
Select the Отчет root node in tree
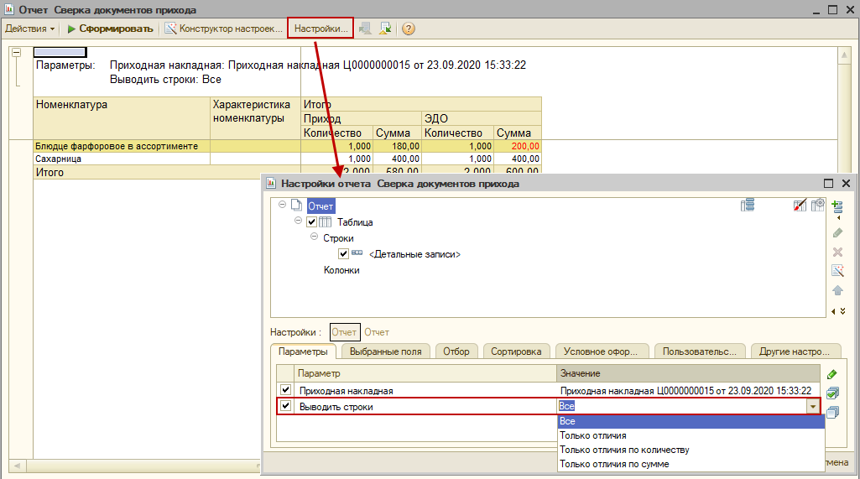pyautogui.click(x=321, y=206)
